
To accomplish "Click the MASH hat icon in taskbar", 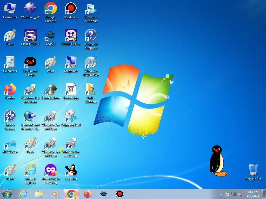I will 103,194.
